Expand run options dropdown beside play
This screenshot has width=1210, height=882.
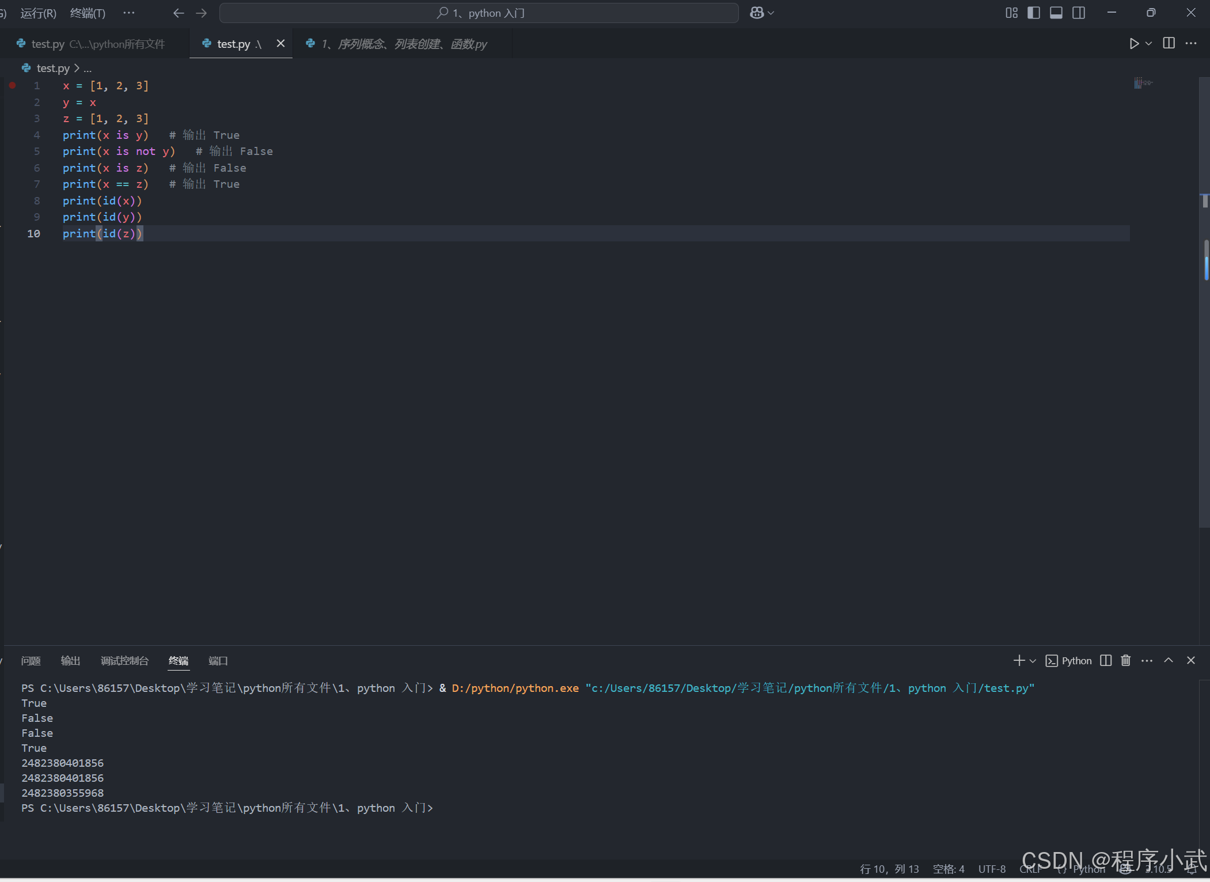coord(1148,44)
